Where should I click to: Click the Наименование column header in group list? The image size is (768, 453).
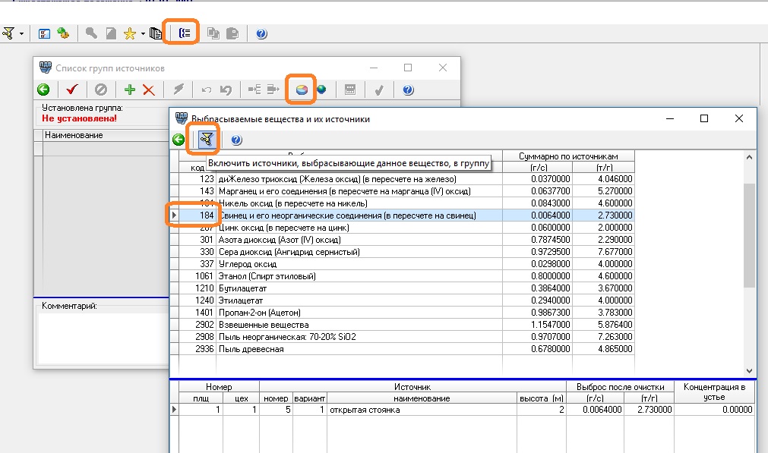(x=74, y=135)
